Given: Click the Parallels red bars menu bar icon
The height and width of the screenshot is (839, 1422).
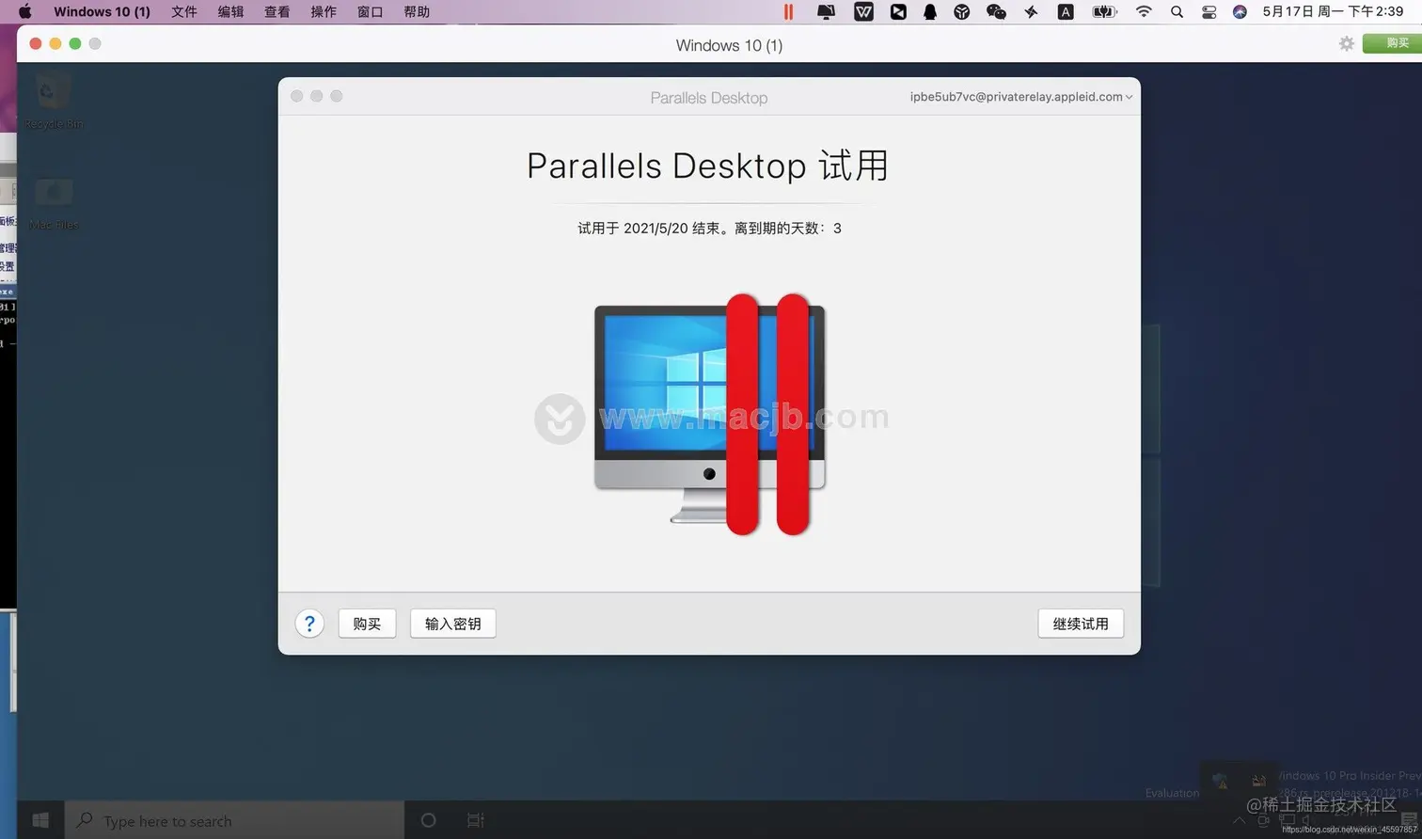Looking at the screenshot, I should [788, 11].
